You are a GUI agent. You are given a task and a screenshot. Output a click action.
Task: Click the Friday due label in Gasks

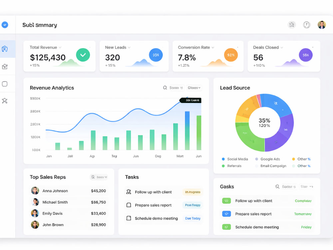click(306, 227)
